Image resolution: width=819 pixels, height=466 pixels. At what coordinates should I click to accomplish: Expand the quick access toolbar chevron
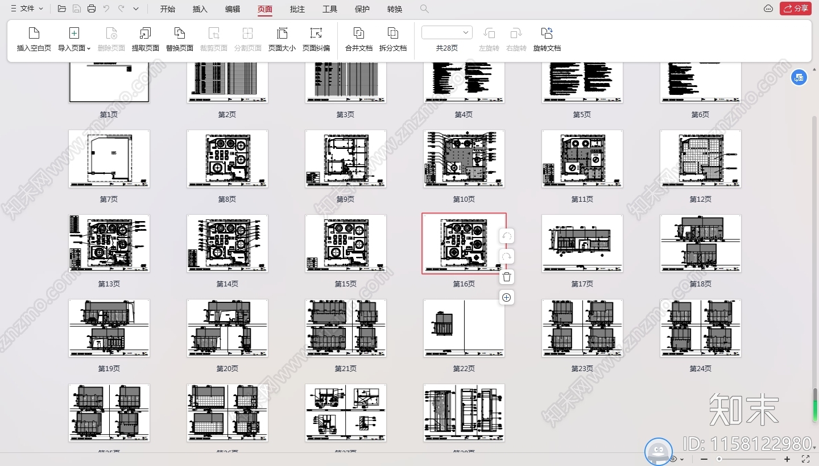click(136, 9)
